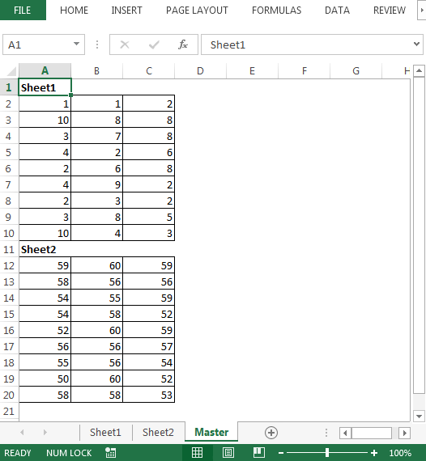Image resolution: width=426 pixels, height=461 pixels.
Task: Open the Name Box dropdown arrow
Action: pyautogui.click(x=77, y=44)
